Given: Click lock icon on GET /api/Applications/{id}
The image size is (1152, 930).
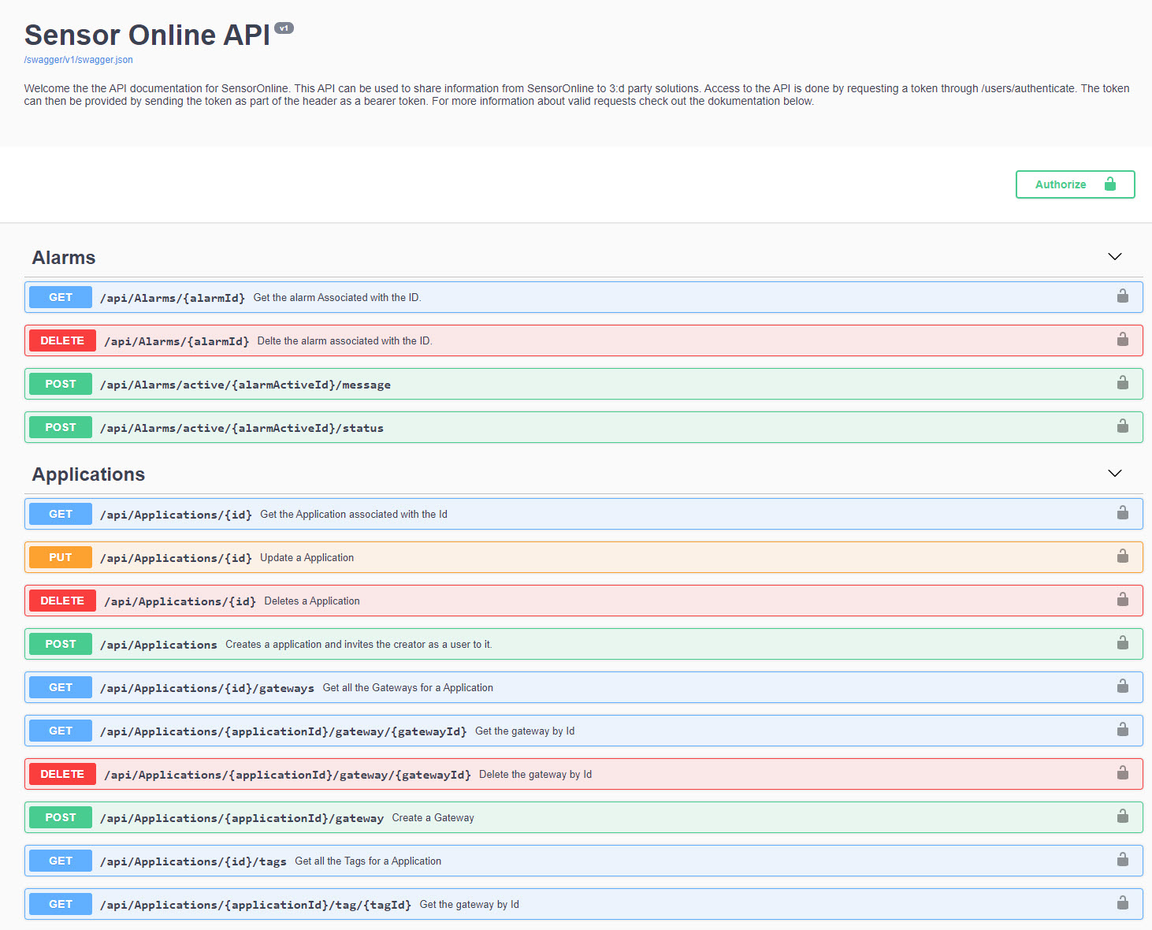Looking at the screenshot, I should coord(1122,513).
